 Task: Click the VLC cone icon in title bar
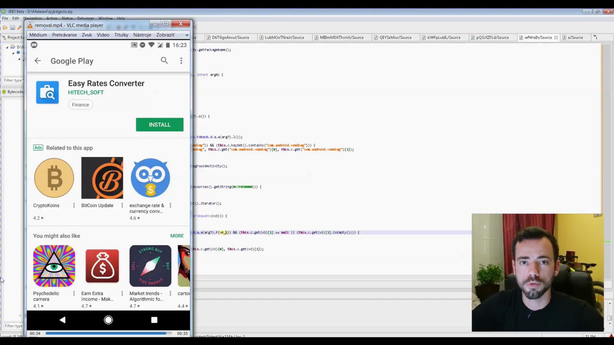tap(30, 25)
